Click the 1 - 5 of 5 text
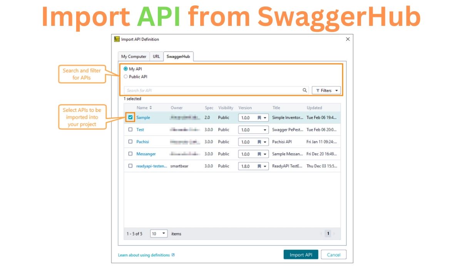Image resolution: width=462 pixels, height=270 pixels. coord(134,234)
